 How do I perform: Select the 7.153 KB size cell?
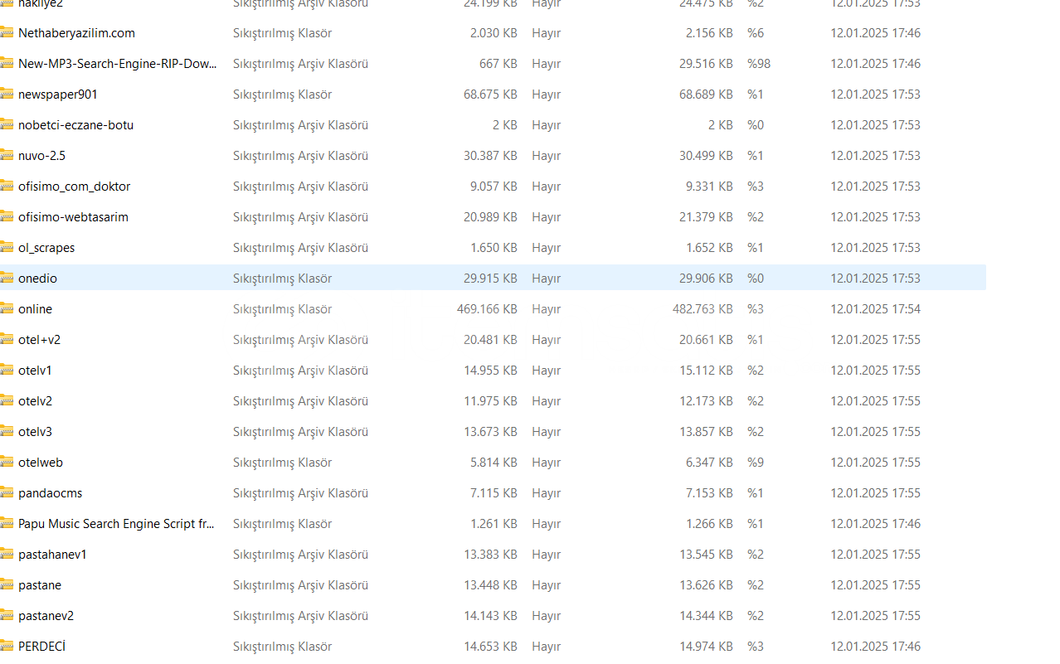click(709, 493)
